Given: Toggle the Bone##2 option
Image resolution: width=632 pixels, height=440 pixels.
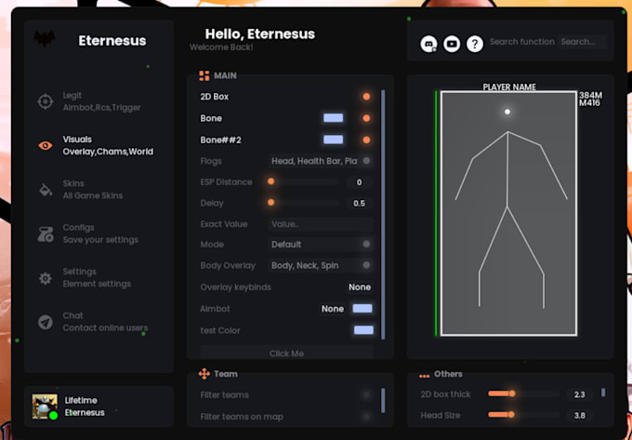Looking at the screenshot, I should tap(366, 140).
